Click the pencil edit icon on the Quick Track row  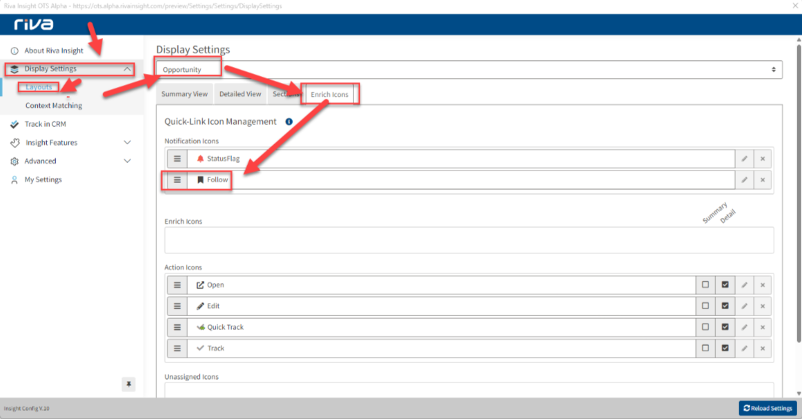[744, 327]
